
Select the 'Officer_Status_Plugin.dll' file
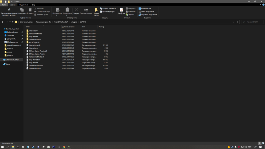[38, 51]
